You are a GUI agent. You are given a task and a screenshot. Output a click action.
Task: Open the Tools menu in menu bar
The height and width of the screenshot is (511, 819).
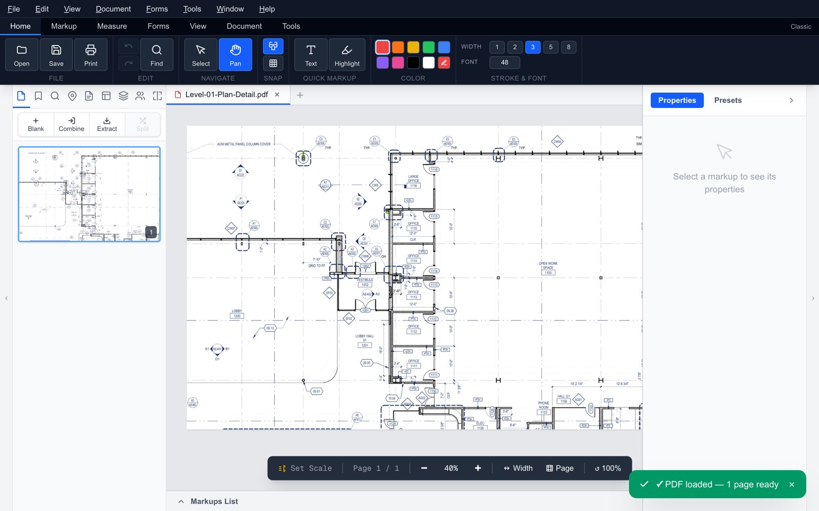[x=192, y=9]
